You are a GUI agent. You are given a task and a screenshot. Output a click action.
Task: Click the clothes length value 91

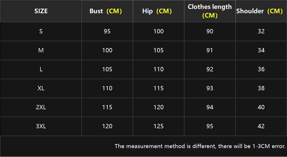point(210,50)
